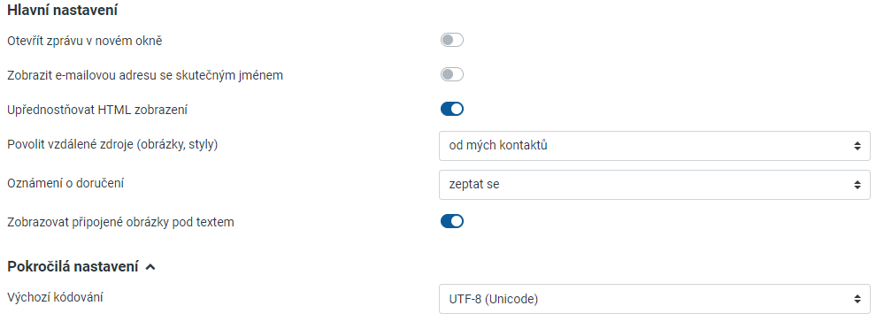This screenshot has width=876, height=321.
Task: Click the "Upřednostňovat HTML zobrazení" label
Action: 97,110
